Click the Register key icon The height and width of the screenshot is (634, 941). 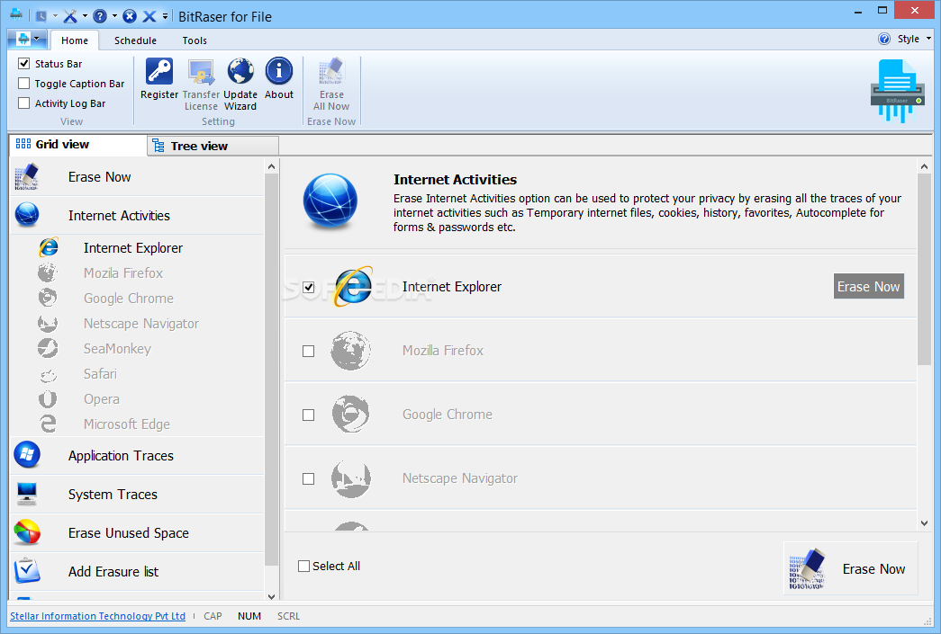click(x=159, y=71)
